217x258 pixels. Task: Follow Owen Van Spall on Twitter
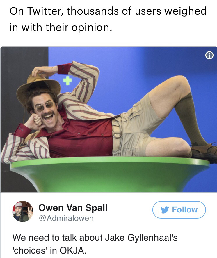coord(179,210)
